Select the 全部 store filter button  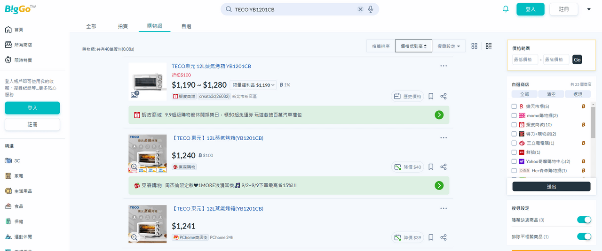[524, 94]
